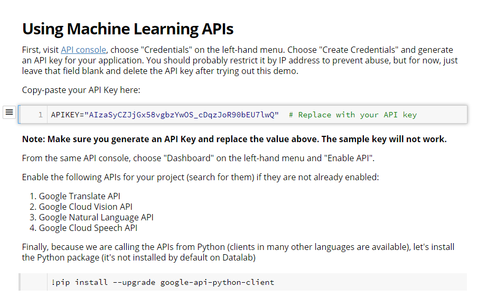Screen dimensions: 487x297
Task: Click the 'Google Translate API' list item
Action: [79, 196]
